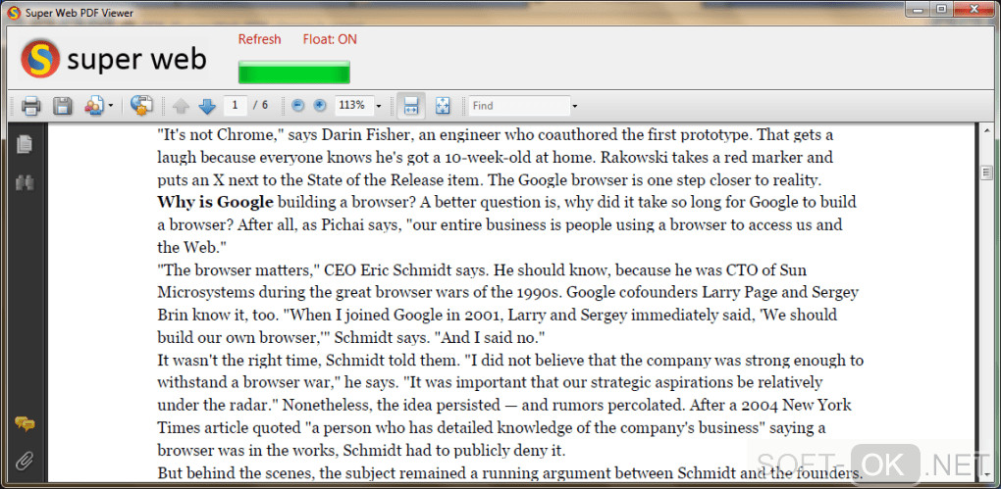Click the super web logo
The image size is (1001, 489).
(x=114, y=59)
